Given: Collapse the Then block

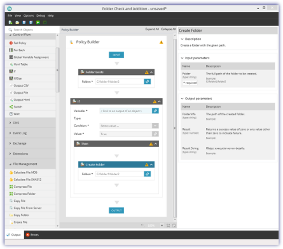Looking at the screenshot, I should 156,144.
